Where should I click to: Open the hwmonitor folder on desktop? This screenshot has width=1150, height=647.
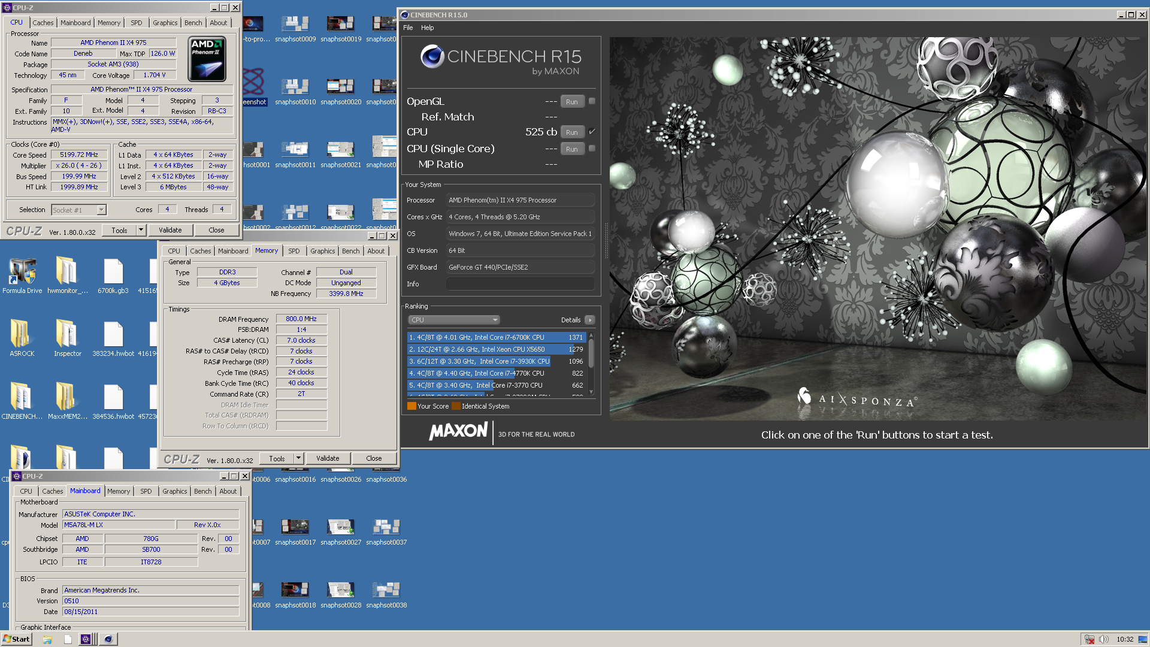(67, 276)
